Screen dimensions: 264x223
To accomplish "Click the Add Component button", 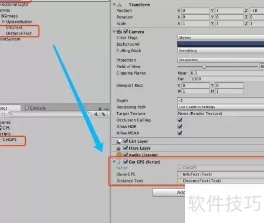I will tap(169, 192).
